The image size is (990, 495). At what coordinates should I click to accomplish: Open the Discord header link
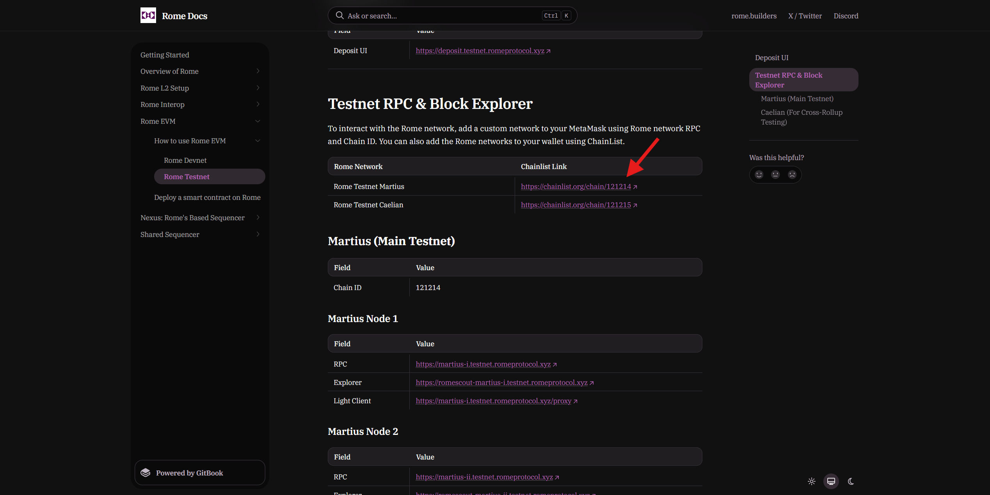[846, 16]
